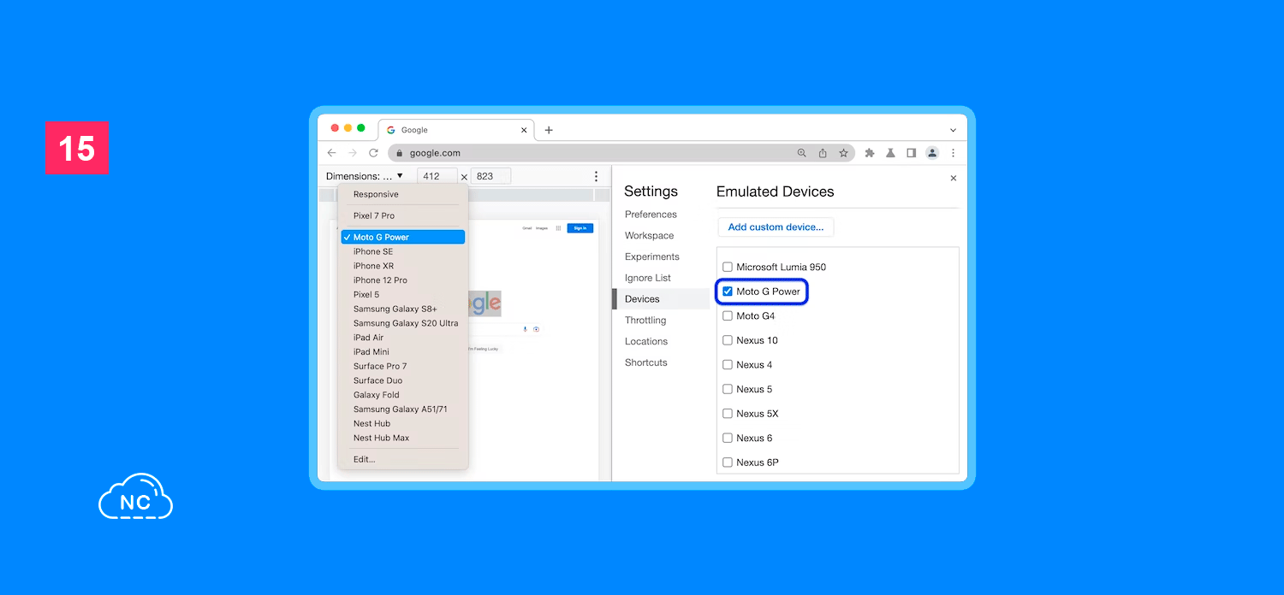The height and width of the screenshot is (595, 1284).
Task: Open Workspace in Settings sidebar
Action: [x=649, y=236]
